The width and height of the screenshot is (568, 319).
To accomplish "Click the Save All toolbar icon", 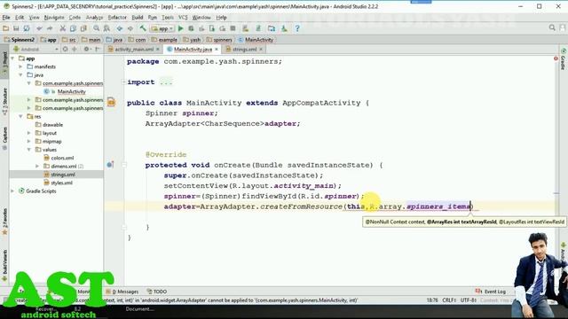I will 16,28.
